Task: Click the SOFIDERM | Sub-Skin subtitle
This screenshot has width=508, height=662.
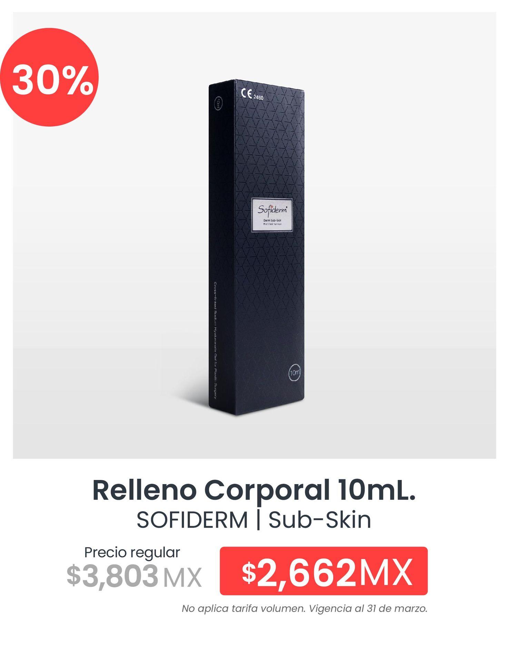Action: click(254, 520)
